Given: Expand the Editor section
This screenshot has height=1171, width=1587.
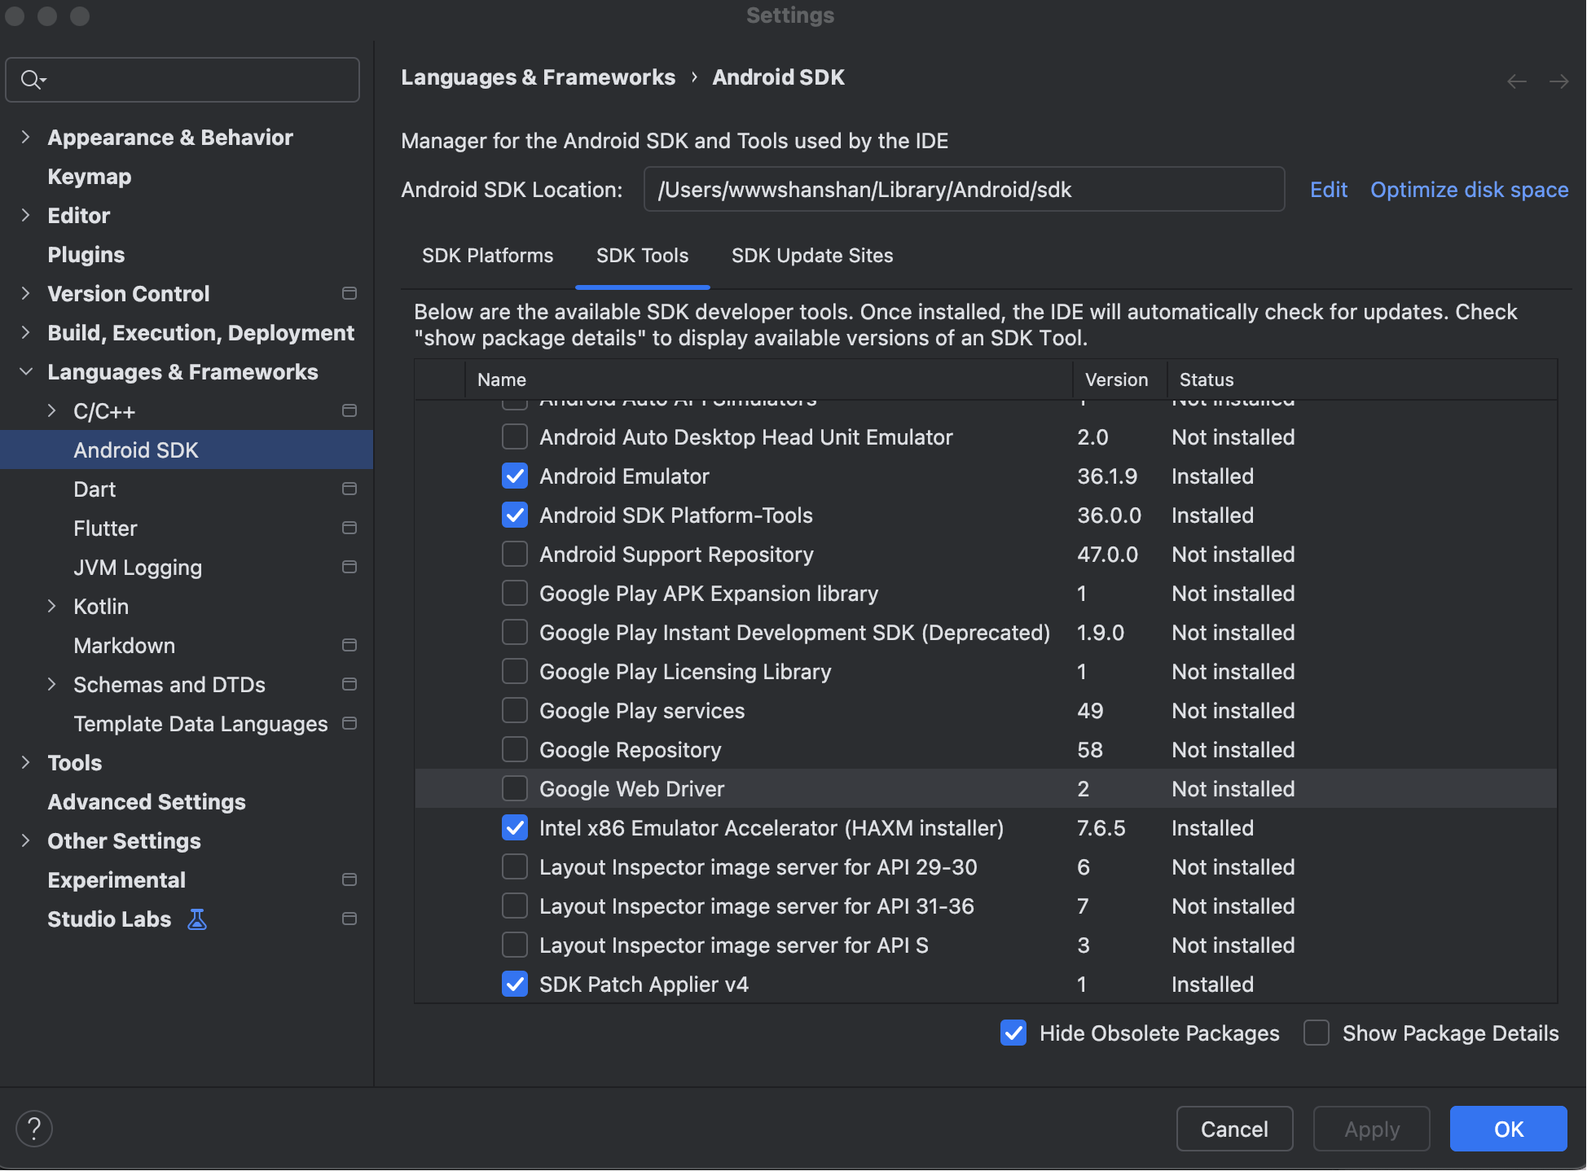Looking at the screenshot, I should (25, 215).
